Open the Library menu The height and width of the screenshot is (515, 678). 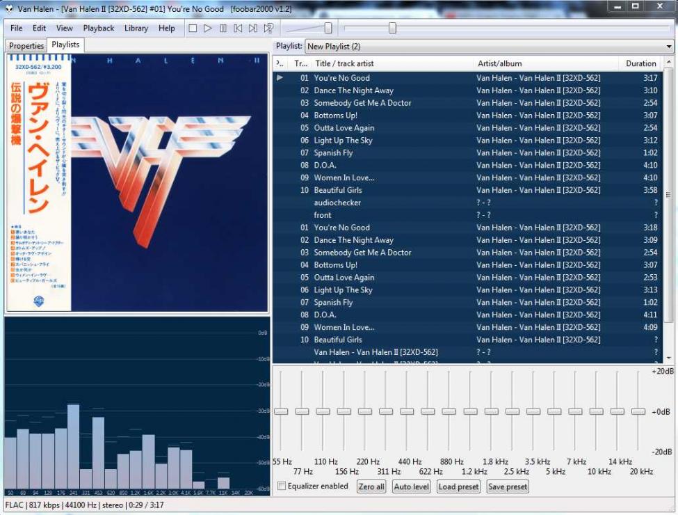136,28
